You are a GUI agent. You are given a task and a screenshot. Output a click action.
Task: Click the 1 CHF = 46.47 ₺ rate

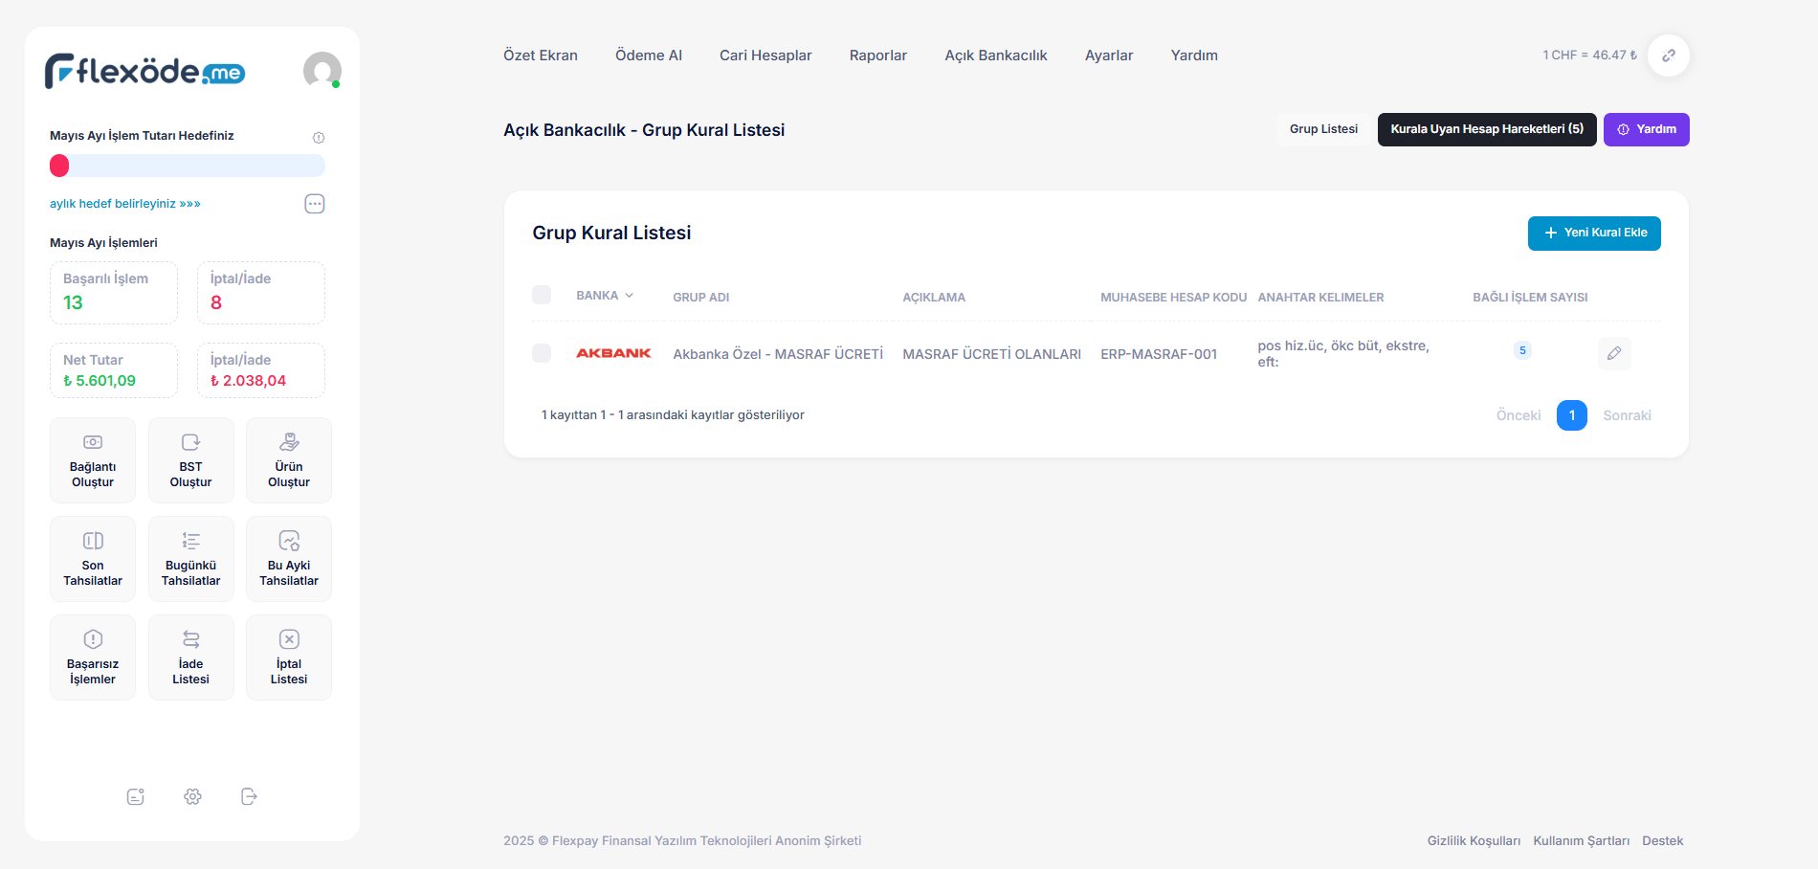(1589, 56)
